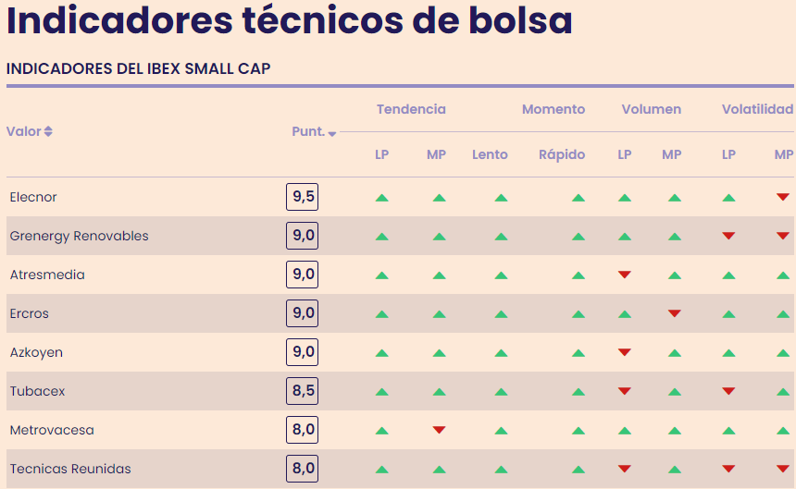Click Ercros's red volume MP down arrow
The width and height of the screenshot is (796, 489).
pos(675,313)
